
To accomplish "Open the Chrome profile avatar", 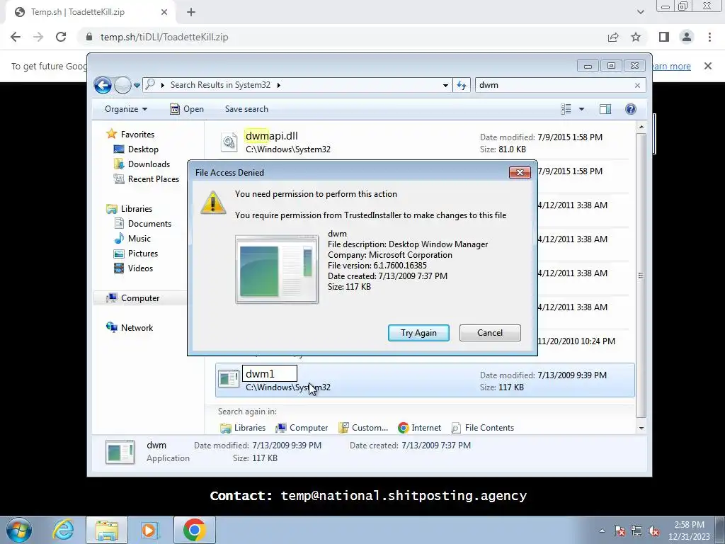I will tap(687, 37).
